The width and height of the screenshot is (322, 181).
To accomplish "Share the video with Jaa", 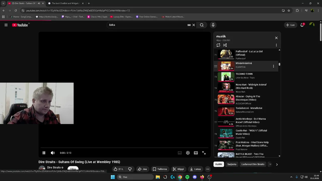I will click(142, 169).
